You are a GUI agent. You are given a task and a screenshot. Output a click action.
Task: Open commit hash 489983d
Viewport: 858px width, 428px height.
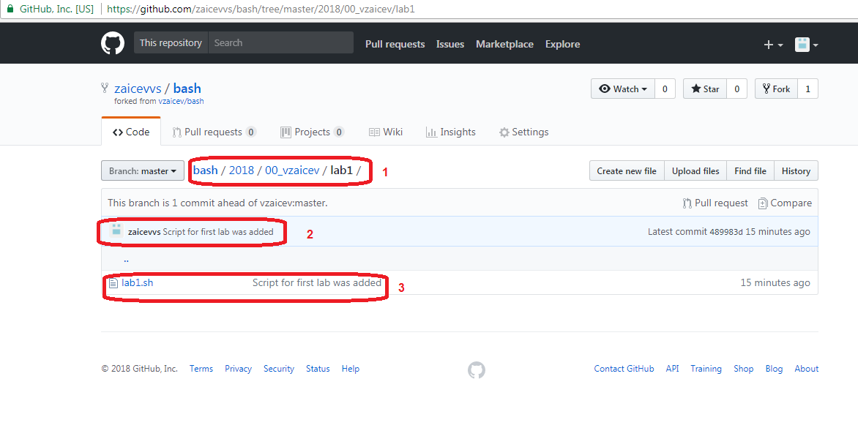(726, 232)
